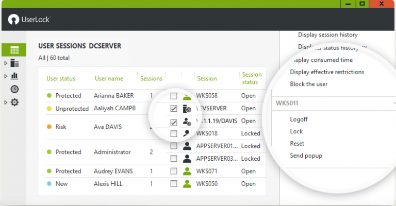Open the bar chart reports icon
This screenshot has width=396, height=206.
[x=14, y=76]
